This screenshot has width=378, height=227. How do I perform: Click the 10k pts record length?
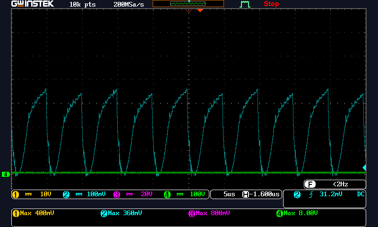tap(82, 4)
